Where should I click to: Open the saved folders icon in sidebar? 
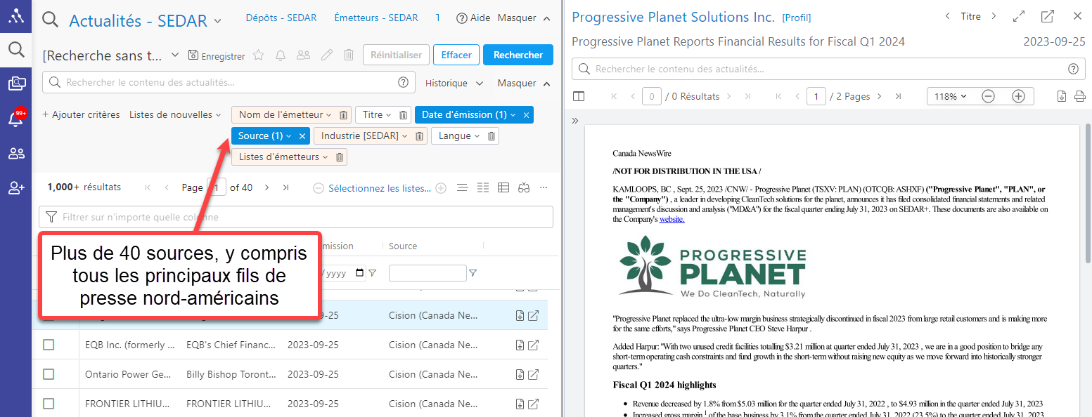tap(15, 84)
